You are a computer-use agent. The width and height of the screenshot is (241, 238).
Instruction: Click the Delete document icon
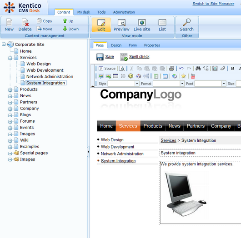25,22
